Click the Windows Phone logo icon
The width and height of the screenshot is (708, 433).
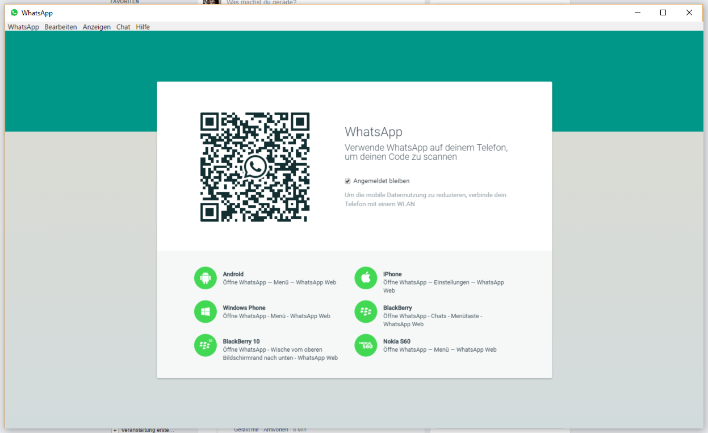tap(206, 311)
